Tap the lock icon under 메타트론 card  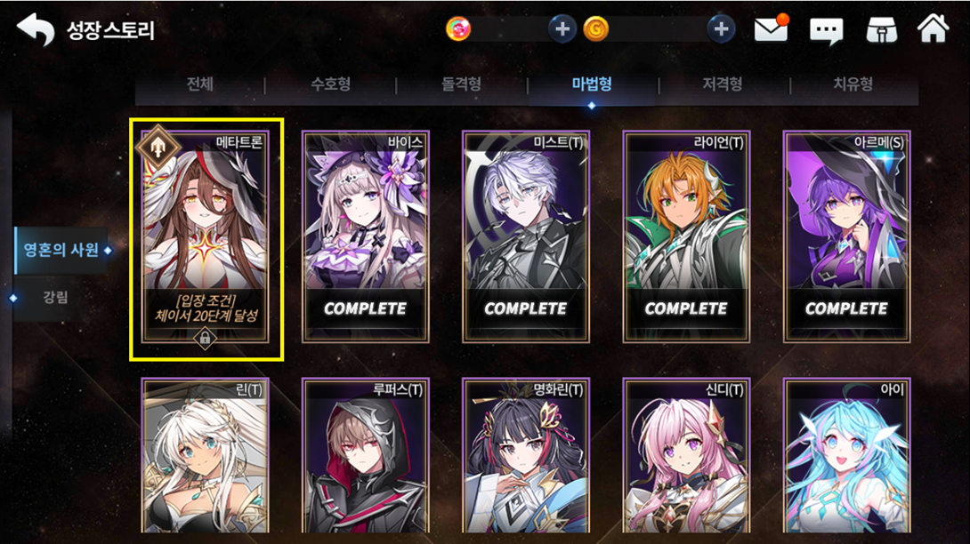point(205,338)
